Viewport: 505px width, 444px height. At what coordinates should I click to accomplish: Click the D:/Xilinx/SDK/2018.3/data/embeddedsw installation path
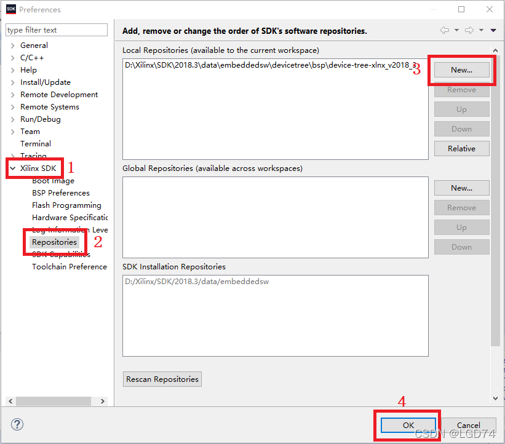coord(197,282)
